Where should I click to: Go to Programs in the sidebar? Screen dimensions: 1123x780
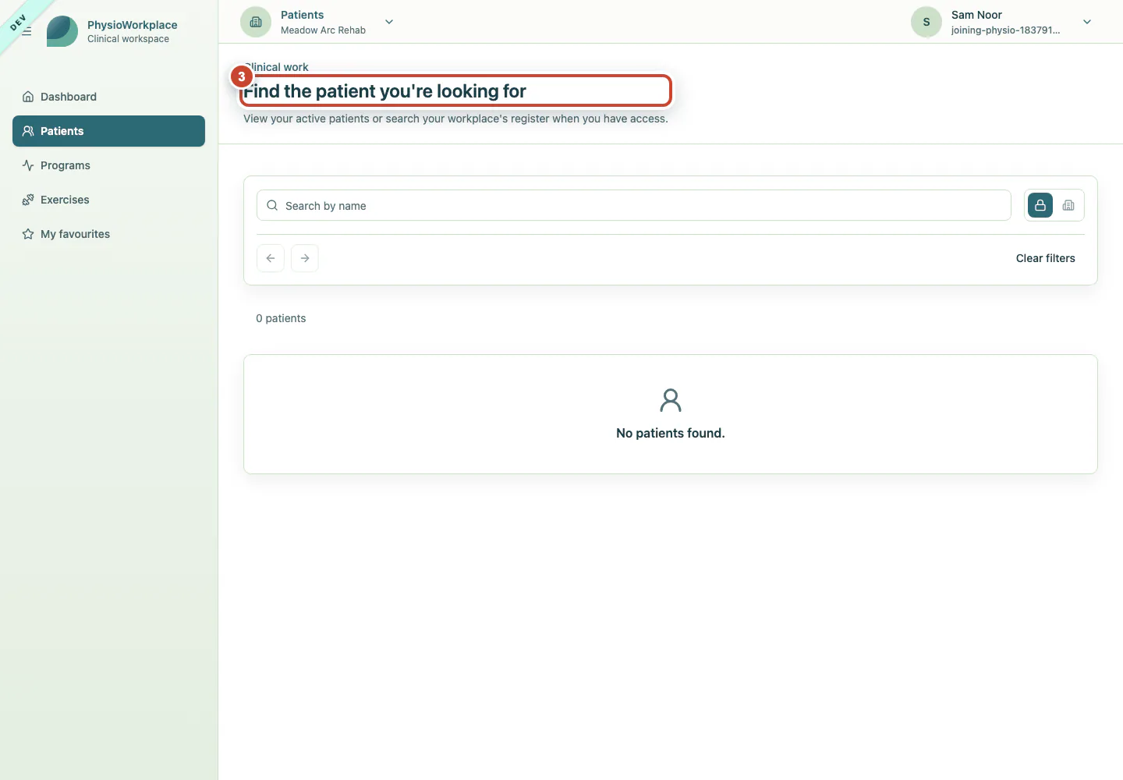coord(108,165)
